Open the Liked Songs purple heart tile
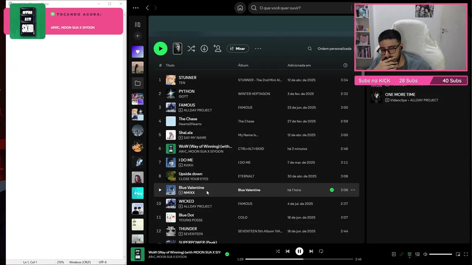 click(x=138, y=52)
